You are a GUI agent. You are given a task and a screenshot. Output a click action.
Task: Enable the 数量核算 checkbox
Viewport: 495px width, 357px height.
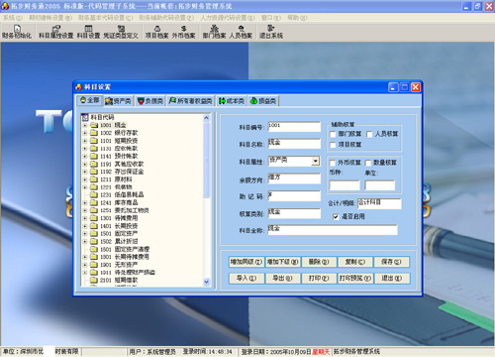tap(368, 163)
